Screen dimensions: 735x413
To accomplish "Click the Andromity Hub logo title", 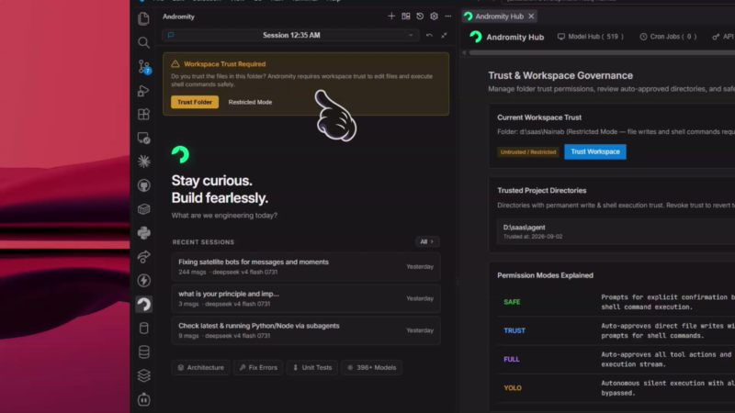I will pos(506,37).
